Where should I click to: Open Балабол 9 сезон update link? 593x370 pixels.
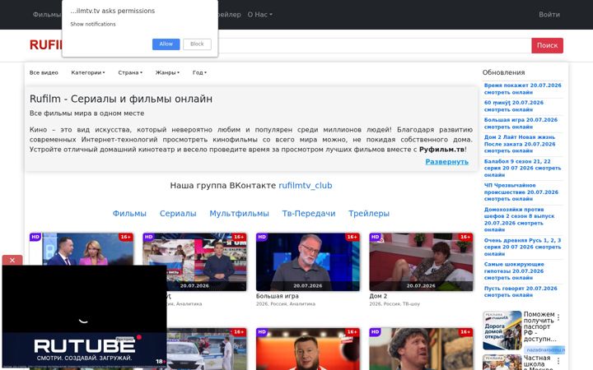pyautogui.click(x=523, y=168)
